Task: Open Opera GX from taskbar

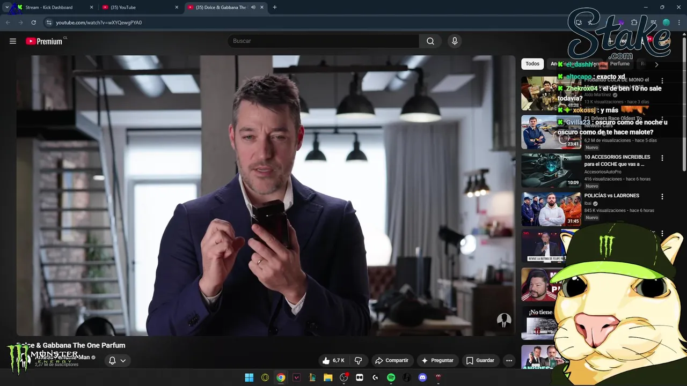Action: pyautogui.click(x=265, y=377)
